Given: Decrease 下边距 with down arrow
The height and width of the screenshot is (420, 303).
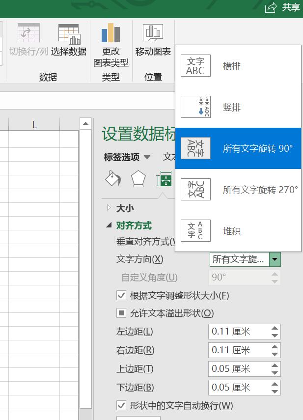Looking at the screenshot, I should [x=275, y=391].
